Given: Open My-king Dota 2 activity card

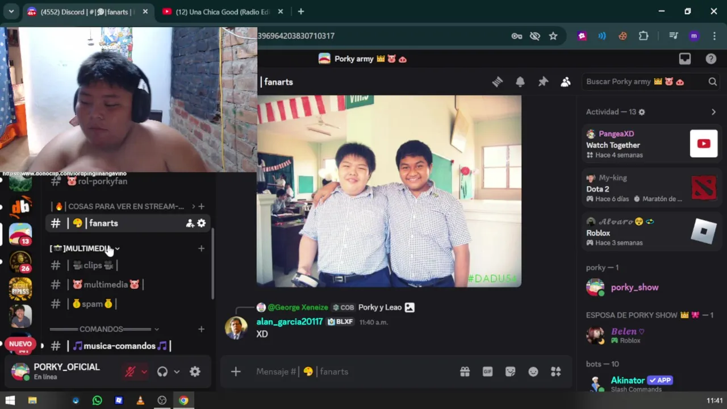Looking at the screenshot, I should (x=651, y=188).
